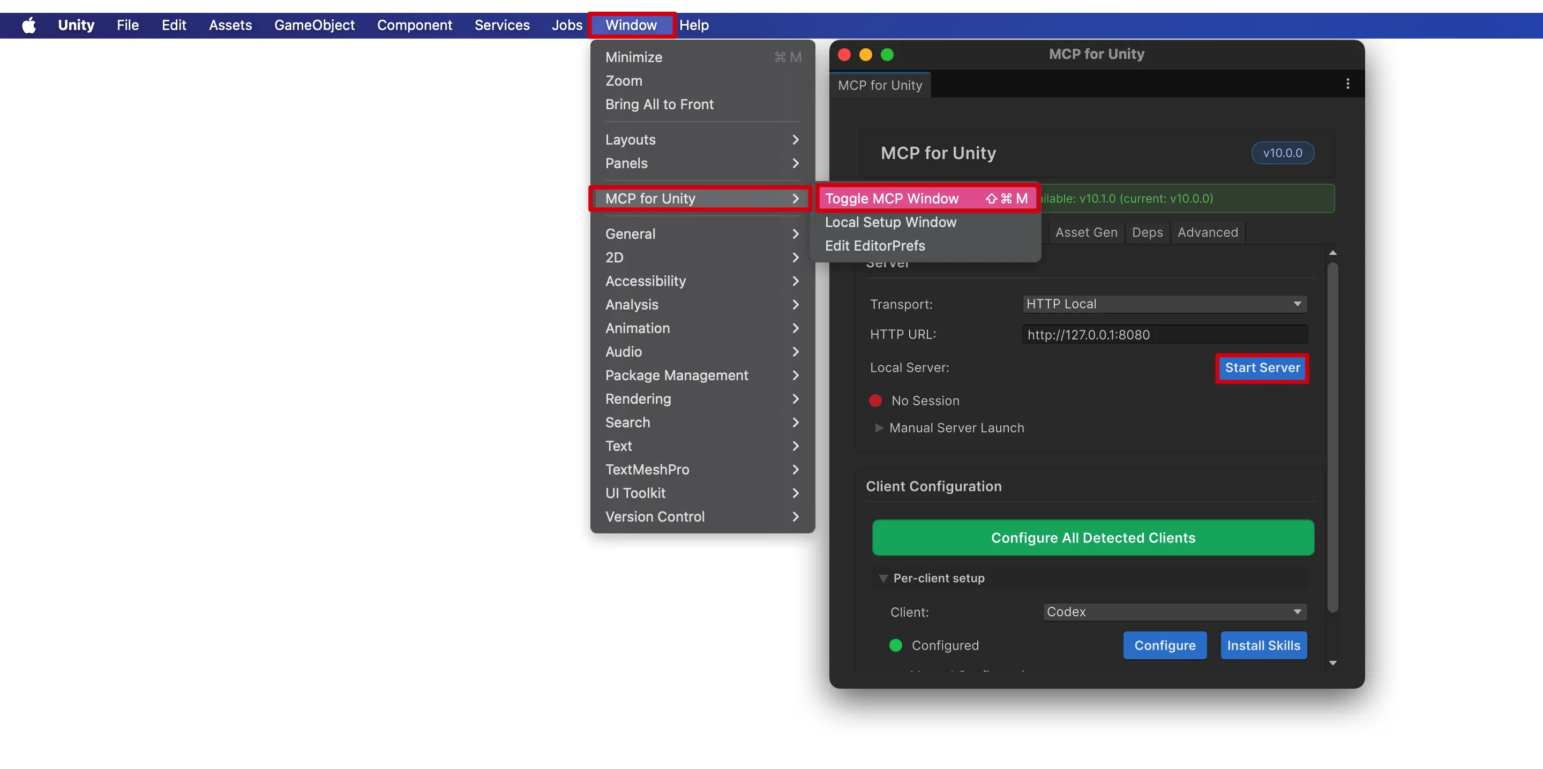Open the Transport dropdown showing HTTP Local
1543x769 pixels.
1164,304
